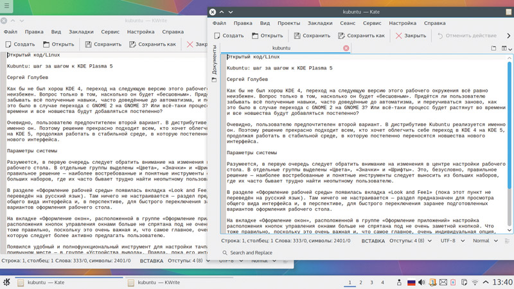
Task: Close the kubuntu document tab in Kate
Action: [346, 48]
